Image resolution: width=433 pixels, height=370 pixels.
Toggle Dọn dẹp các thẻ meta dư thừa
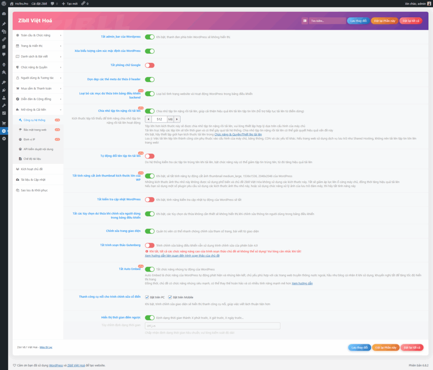150,79
